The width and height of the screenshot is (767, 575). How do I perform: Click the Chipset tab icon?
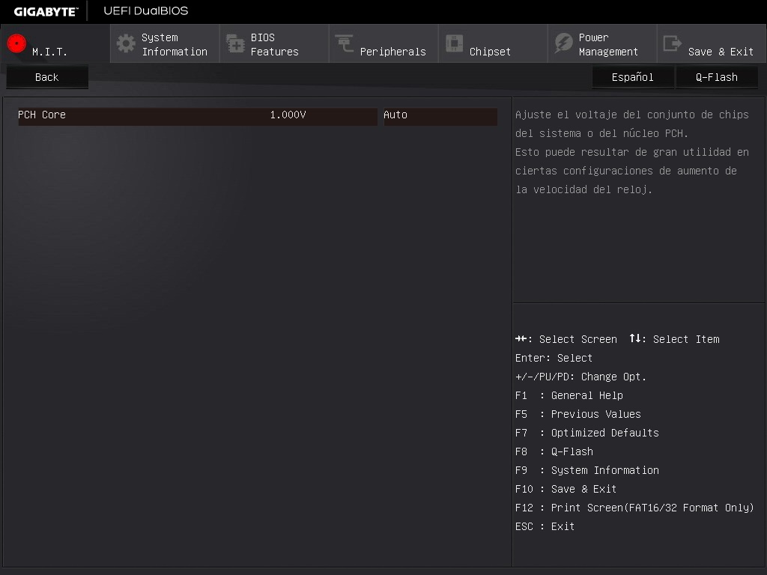(x=454, y=43)
